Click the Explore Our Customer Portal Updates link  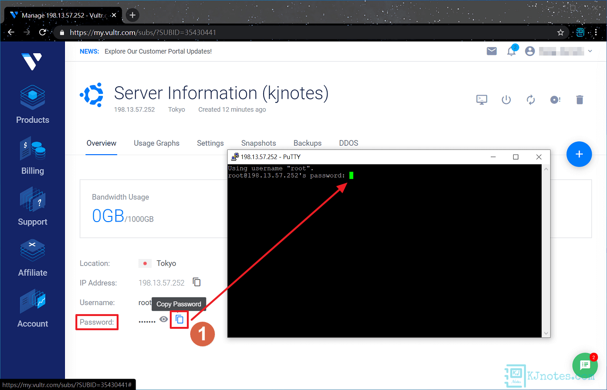(158, 51)
